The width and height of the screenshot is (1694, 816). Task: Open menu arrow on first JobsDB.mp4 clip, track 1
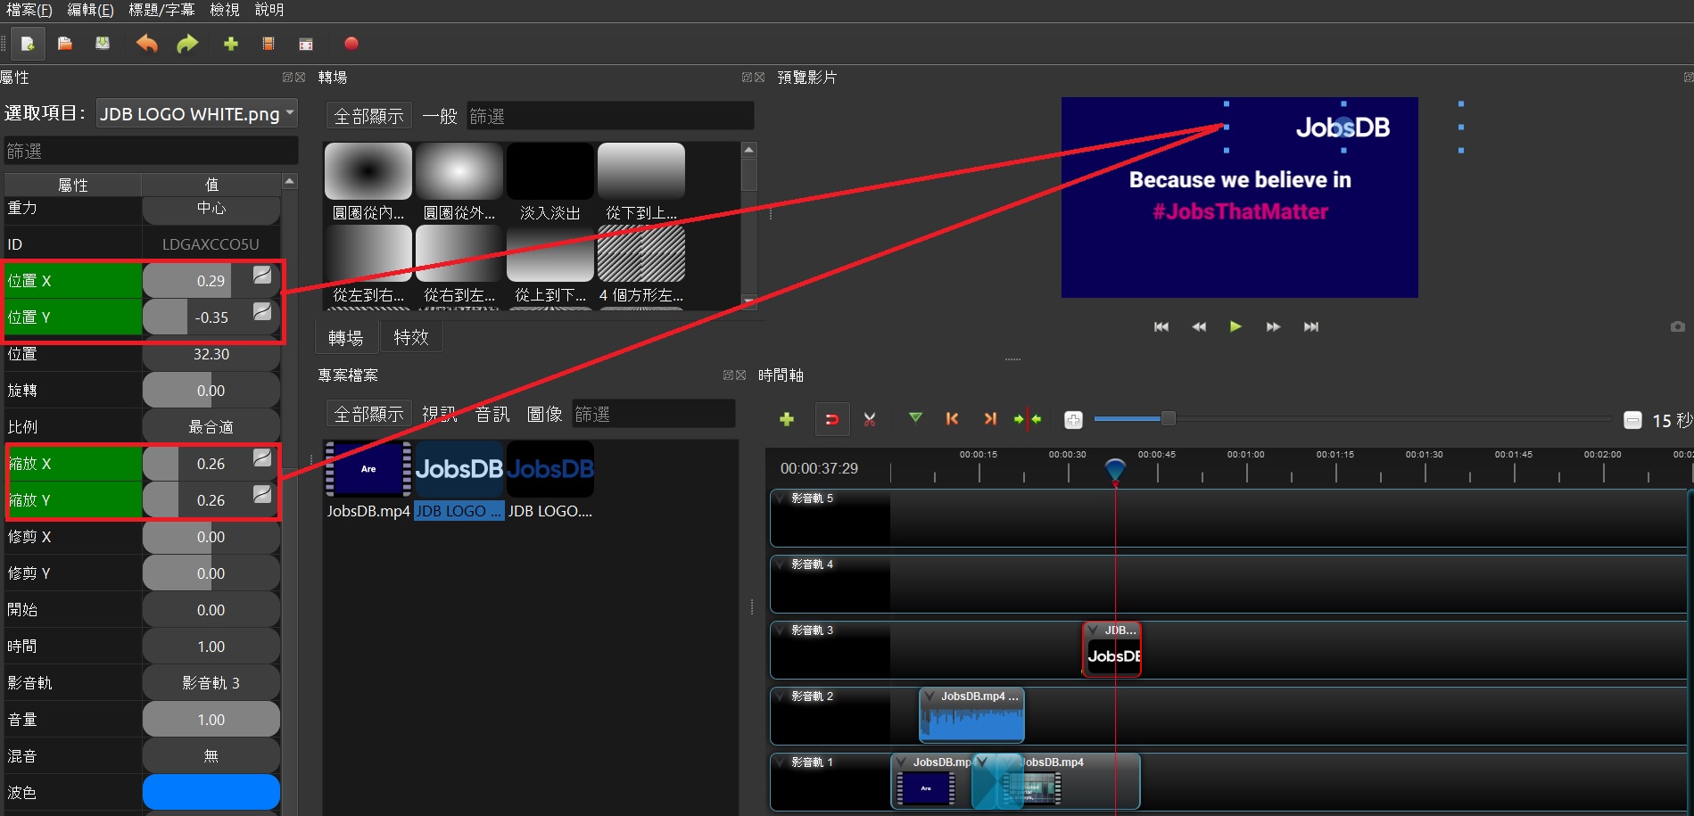[x=901, y=762]
